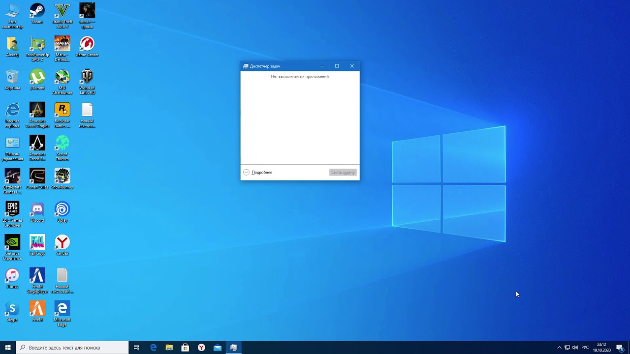The height and width of the screenshot is (354, 630).
Task: Open the Mail app from taskbar
Action: coord(218,348)
